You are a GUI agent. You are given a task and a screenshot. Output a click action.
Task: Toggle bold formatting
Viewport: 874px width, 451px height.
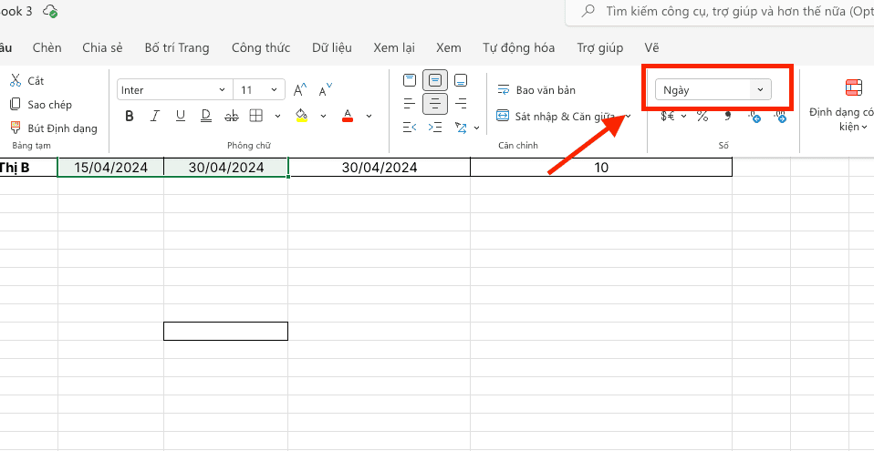(130, 116)
